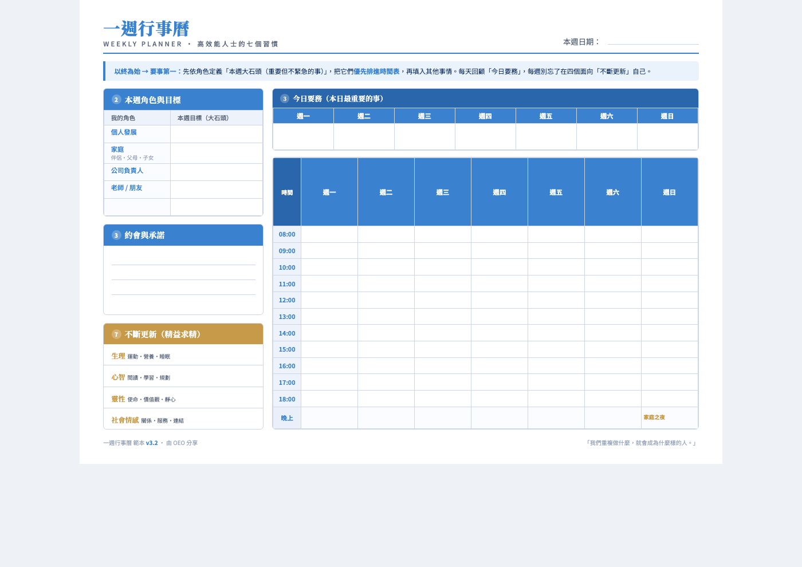Click the 17:00 time label
The width and height of the screenshot is (802, 567).
click(287, 383)
